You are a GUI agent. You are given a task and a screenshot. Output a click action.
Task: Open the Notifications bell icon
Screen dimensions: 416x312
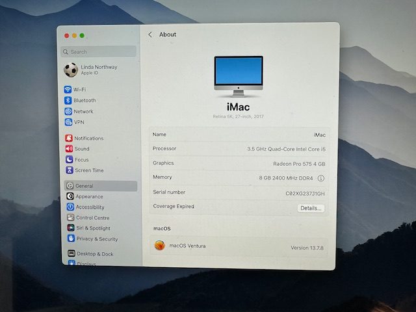tap(69, 138)
